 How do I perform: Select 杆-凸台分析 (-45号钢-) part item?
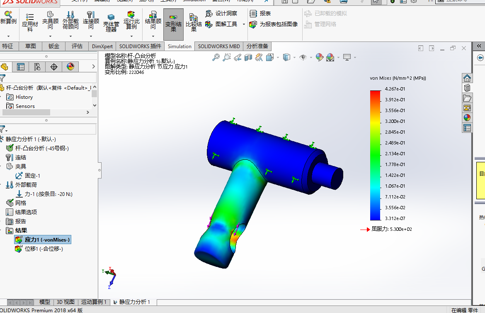click(x=37, y=148)
